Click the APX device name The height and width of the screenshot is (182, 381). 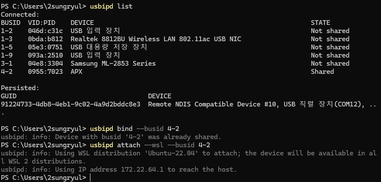click(76, 72)
